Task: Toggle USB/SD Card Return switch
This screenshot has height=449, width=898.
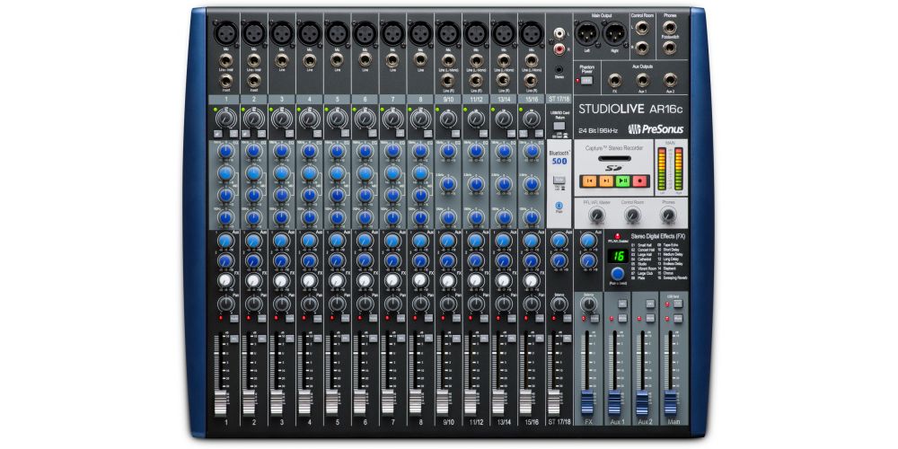Action: 559,126
